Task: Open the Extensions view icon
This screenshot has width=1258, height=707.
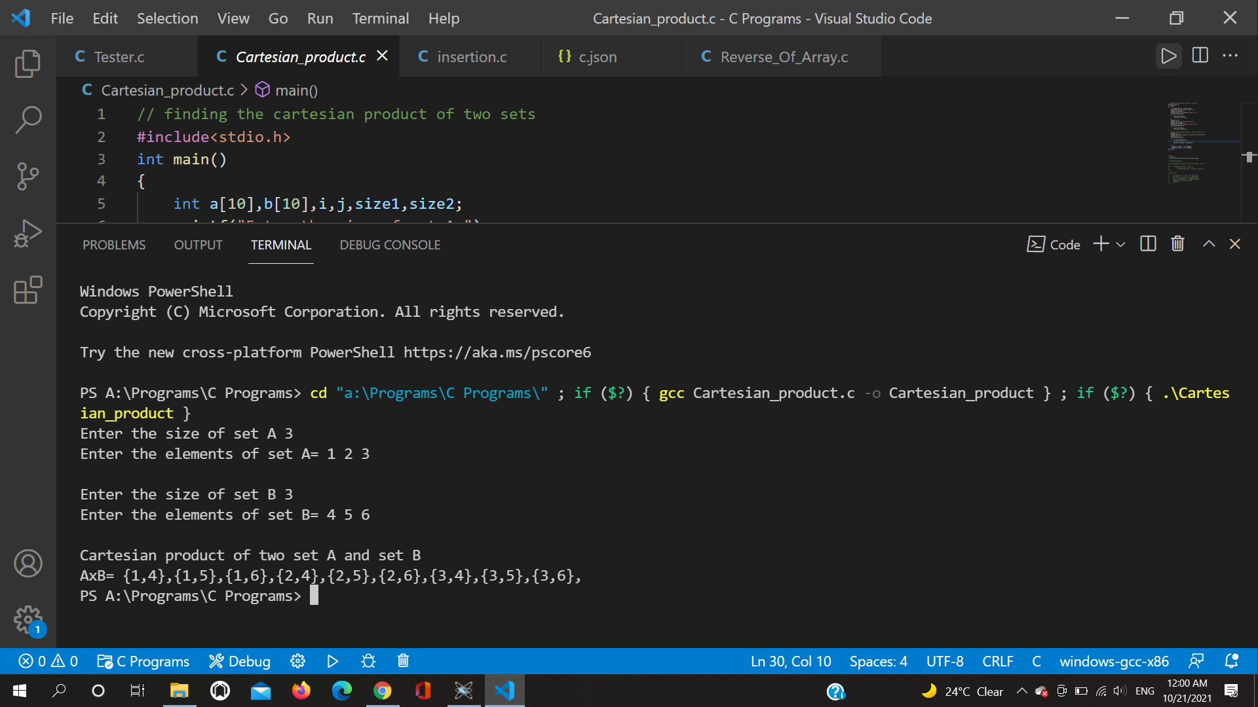Action: 28,290
